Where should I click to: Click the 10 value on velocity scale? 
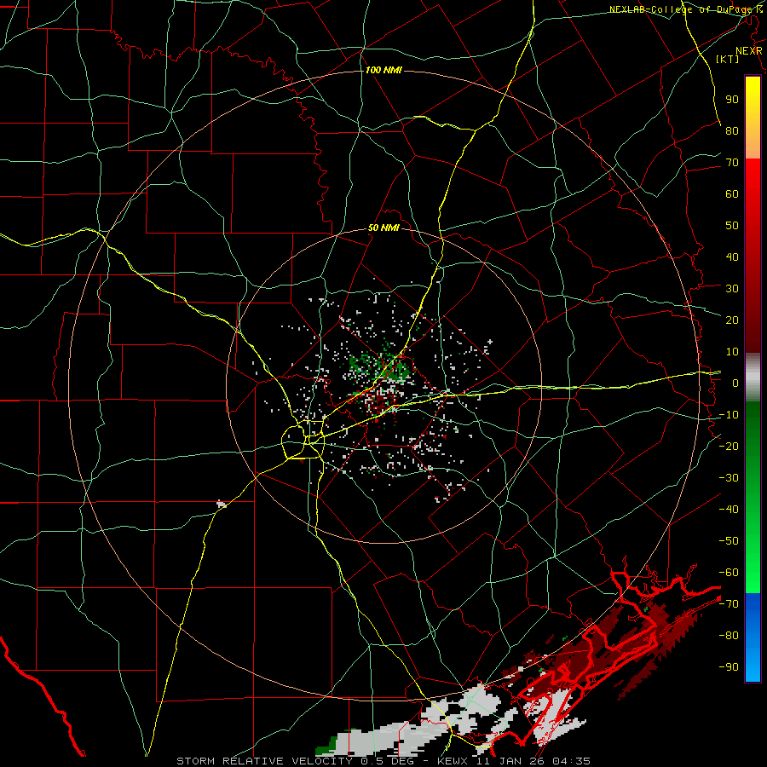pyautogui.click(x=732, y=352)
